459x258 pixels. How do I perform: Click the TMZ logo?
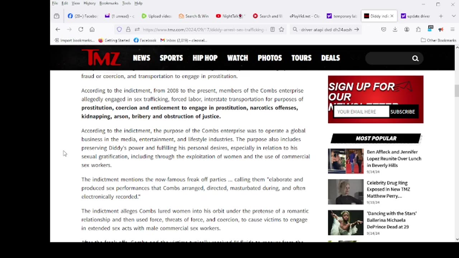pos(101,57)
